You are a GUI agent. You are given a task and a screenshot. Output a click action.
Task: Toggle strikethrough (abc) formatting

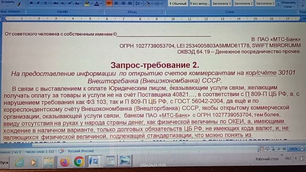(x=55, y=3)
